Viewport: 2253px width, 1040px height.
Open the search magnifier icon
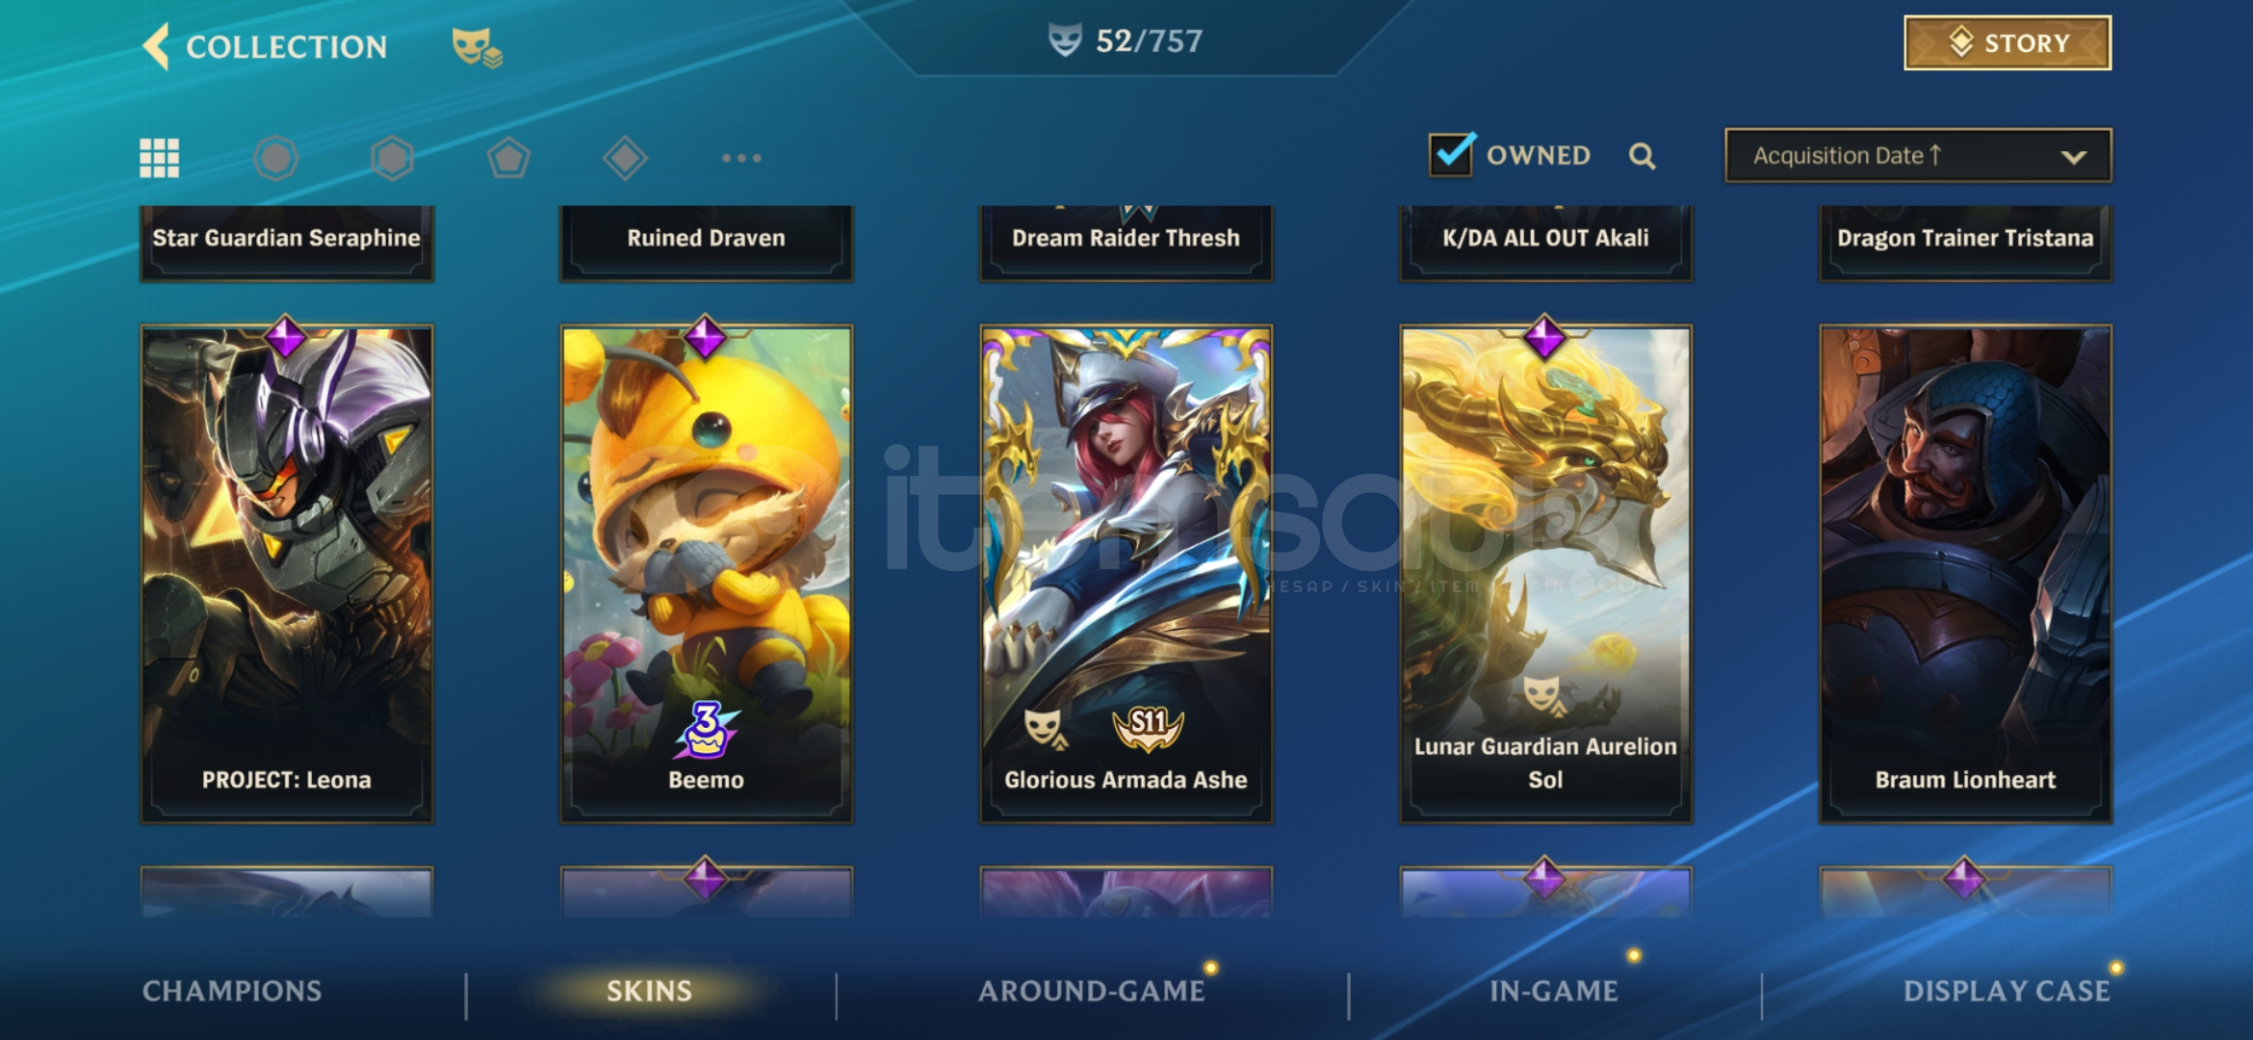point(1643,156)
